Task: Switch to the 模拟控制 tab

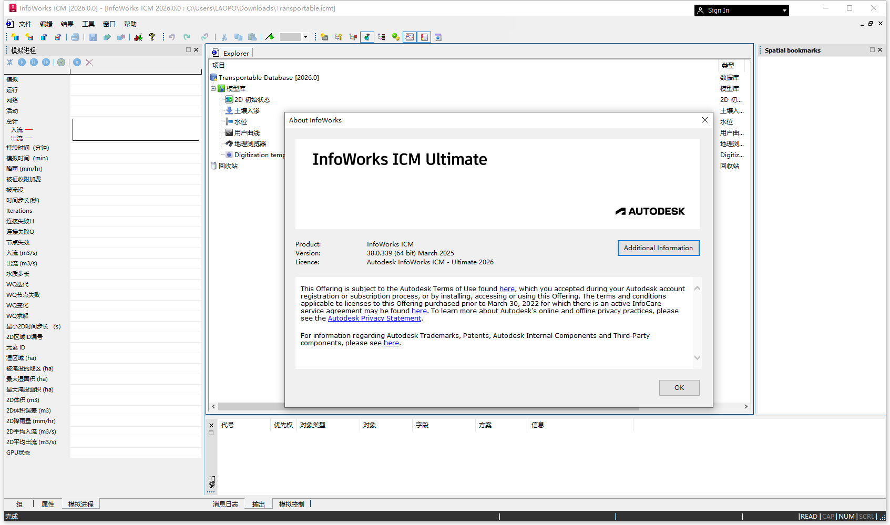Action: [292, 504]
